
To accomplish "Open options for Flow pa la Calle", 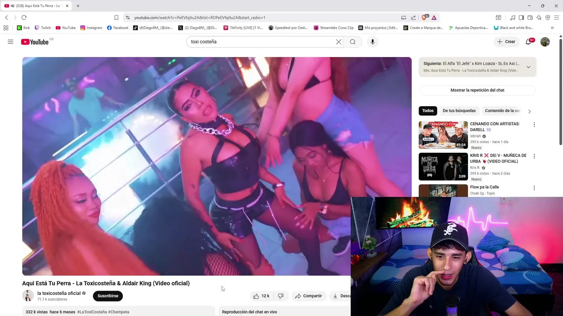I will [x=534, y=188].
